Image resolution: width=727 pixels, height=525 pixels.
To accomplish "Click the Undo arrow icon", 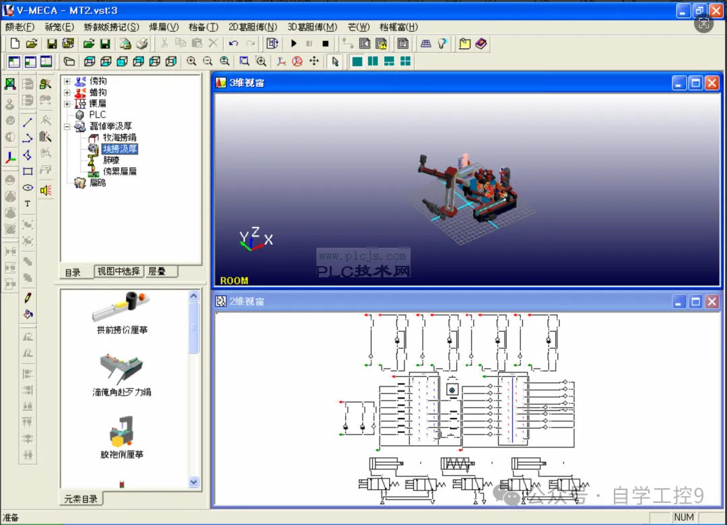I will (x=234, y=44).
